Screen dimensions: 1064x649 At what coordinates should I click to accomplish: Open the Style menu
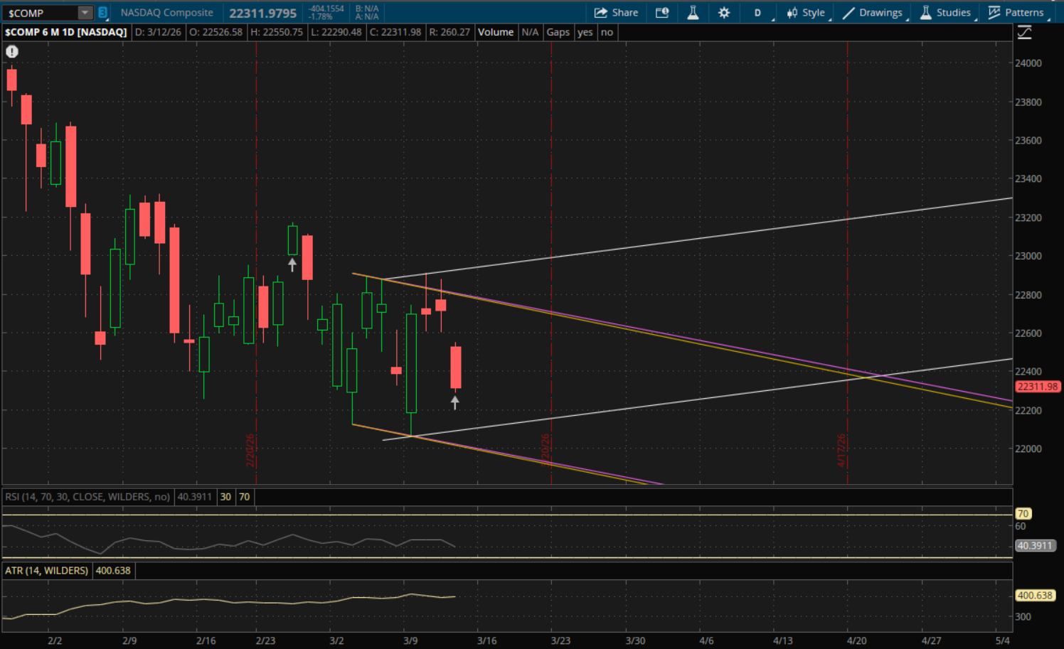[806, 13]
